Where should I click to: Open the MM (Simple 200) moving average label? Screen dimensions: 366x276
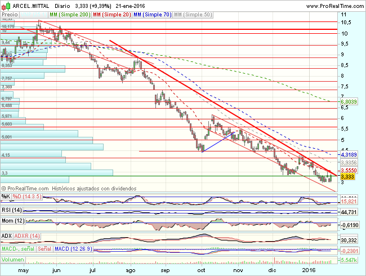click(x=70, y=15)
